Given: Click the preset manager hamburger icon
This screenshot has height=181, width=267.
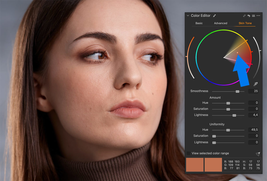Looking at the screenshot, I should (254, 16).
